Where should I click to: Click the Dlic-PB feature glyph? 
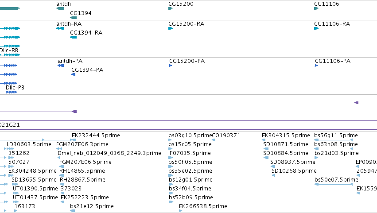[12, 92]
